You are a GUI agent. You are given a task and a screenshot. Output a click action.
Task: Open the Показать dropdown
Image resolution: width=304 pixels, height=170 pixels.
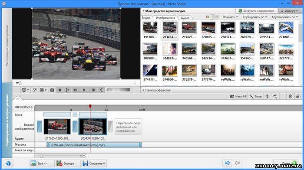(x=230, y=17)
